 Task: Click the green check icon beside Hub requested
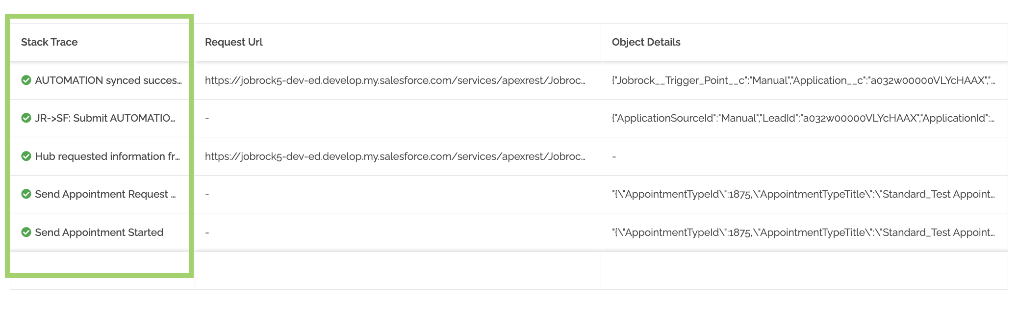(x=26, y=156)
